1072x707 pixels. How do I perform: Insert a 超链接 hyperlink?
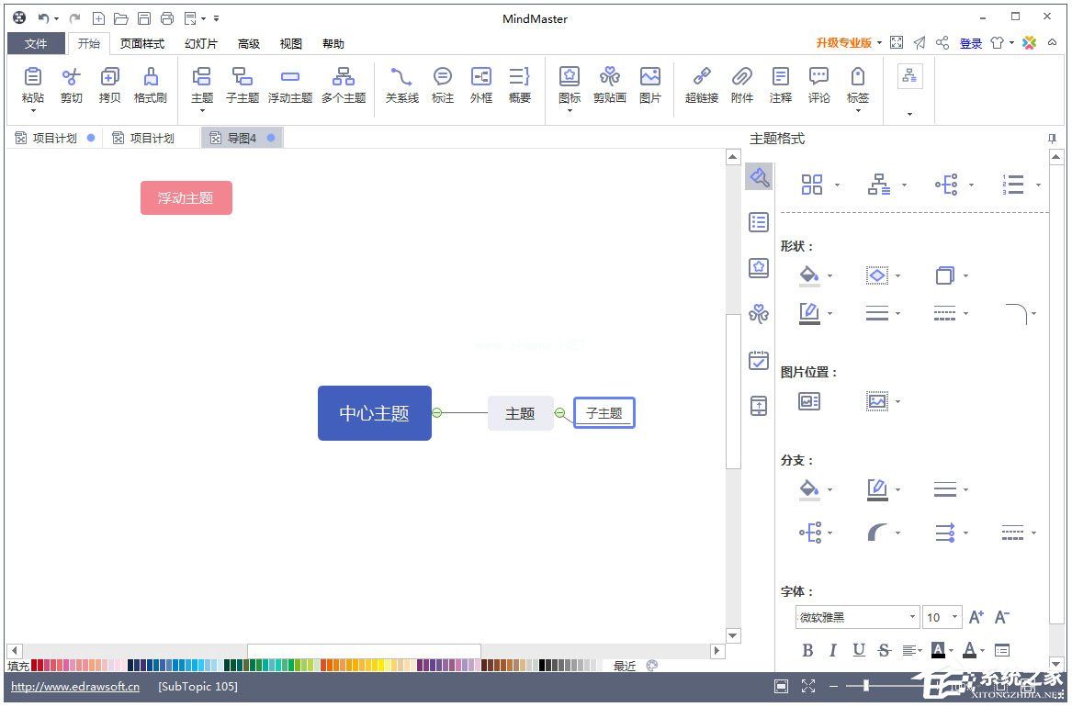701,87
